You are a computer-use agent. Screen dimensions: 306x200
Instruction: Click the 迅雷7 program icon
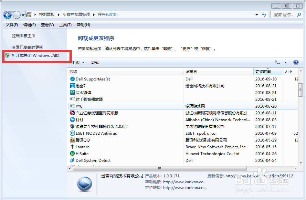(72, 86)
